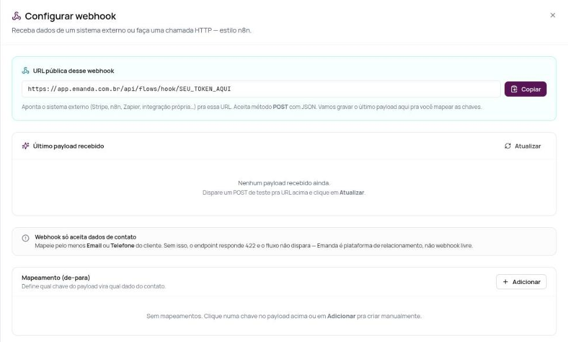This screenshot has height=342, width=568.
Task: Click the clipboard icon inside Copiar button
Action: [514, 89]
